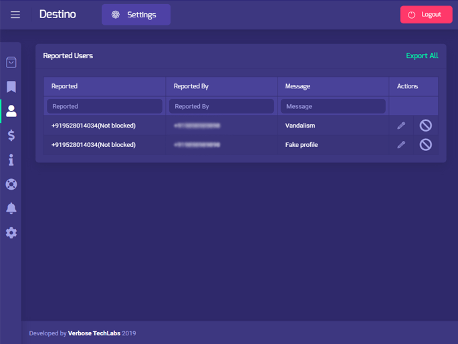Edit the Fake profile report row
The height and width of the screenshot is (344, 458).
pyautogui.click(x=401, y=145)
